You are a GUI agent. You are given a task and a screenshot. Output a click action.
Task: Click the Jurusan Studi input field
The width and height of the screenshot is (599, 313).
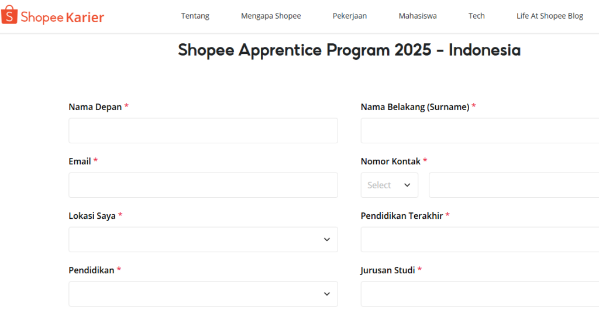click(x=480, y=294)
